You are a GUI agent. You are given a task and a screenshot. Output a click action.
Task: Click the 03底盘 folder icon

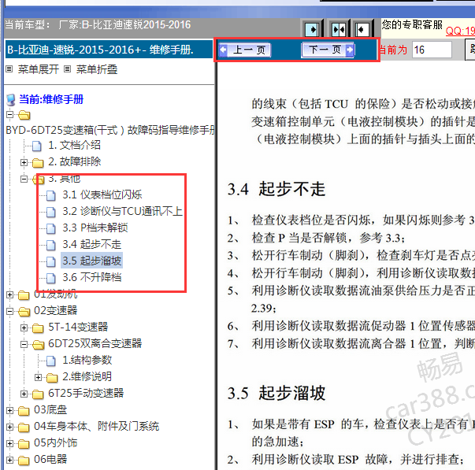24,411
